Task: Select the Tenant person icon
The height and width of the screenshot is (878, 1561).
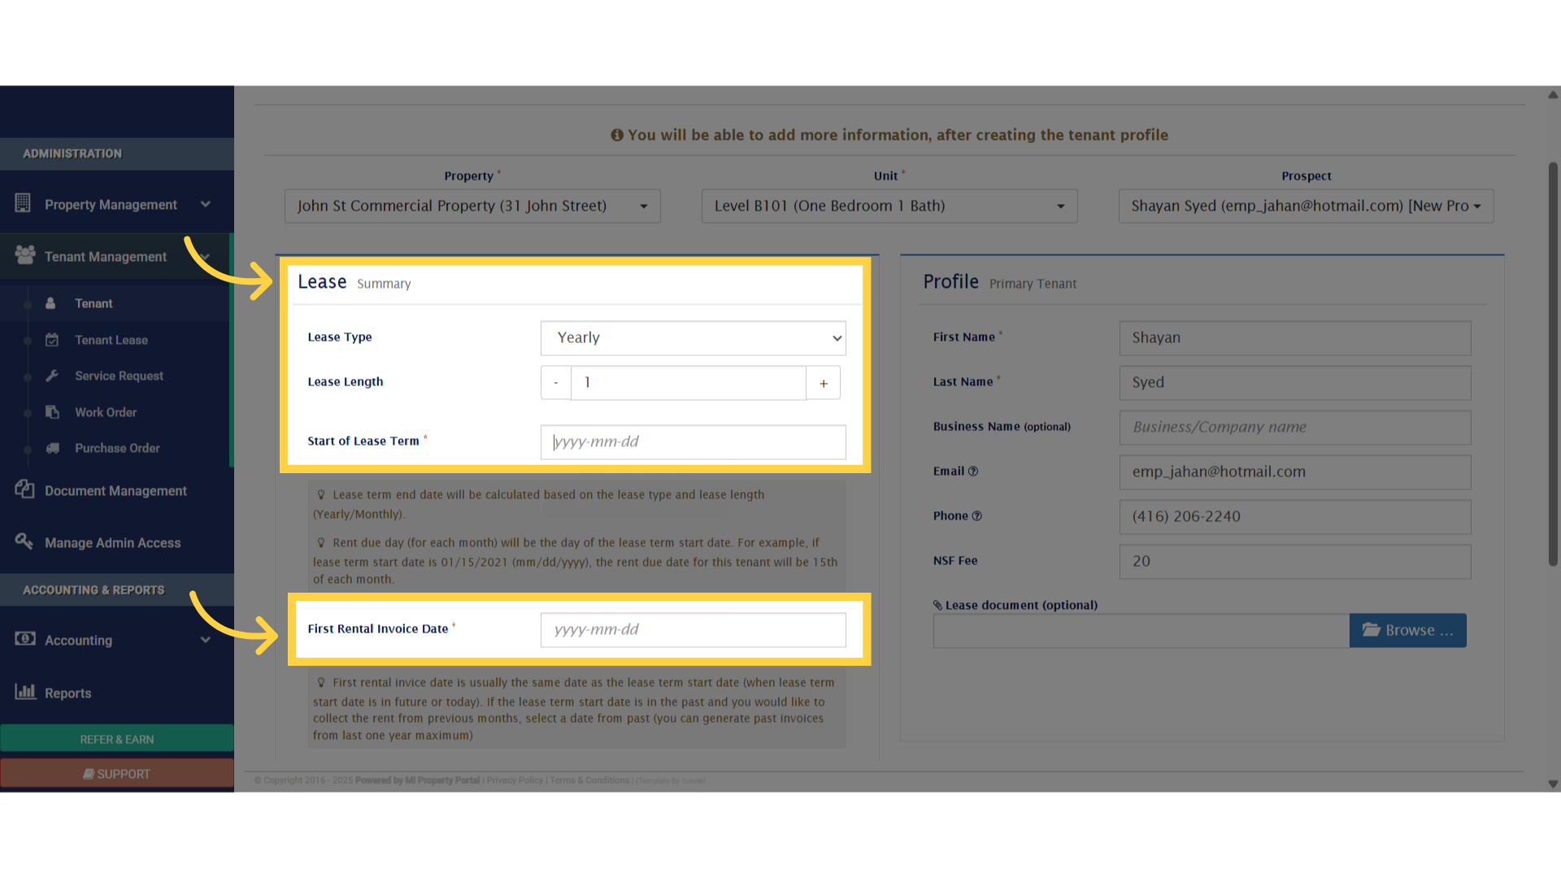Action: coord(51,303)
